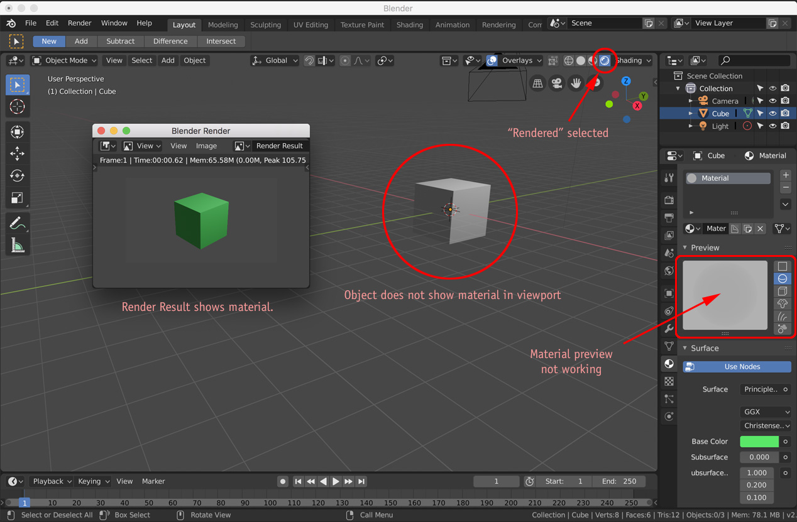Open the Global transform orientation dropdown
797x522 pixels.
tap(275, 60)
